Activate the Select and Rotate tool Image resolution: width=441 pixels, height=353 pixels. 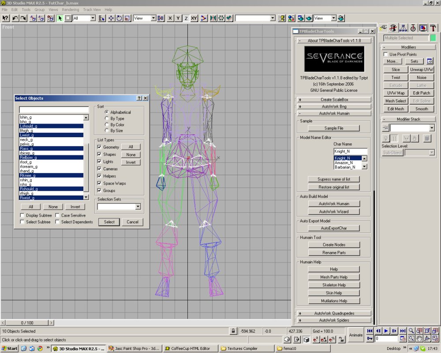[119, 18]
